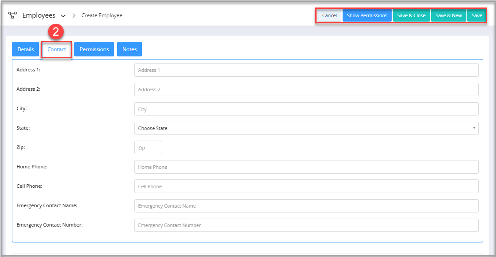Click Show Permissions button
496x257 pixels.
point(367,15)
